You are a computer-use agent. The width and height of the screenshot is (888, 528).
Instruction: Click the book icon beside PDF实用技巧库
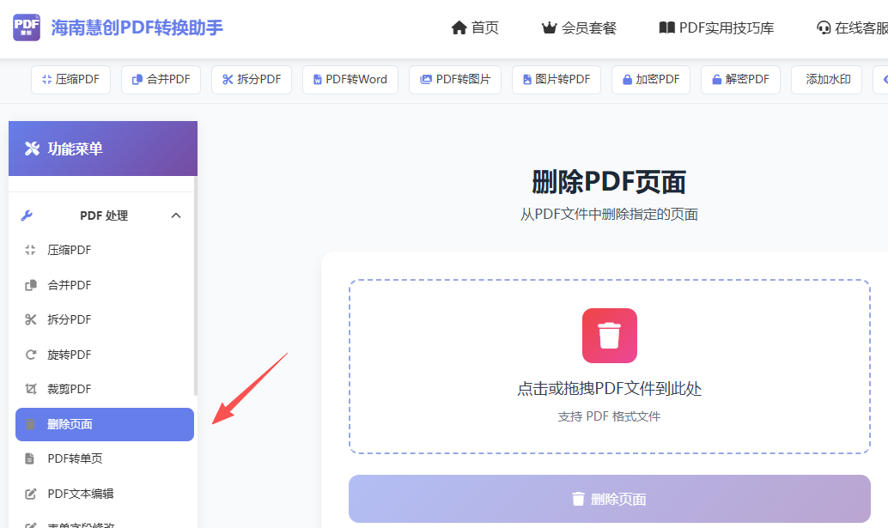(666, 27)
